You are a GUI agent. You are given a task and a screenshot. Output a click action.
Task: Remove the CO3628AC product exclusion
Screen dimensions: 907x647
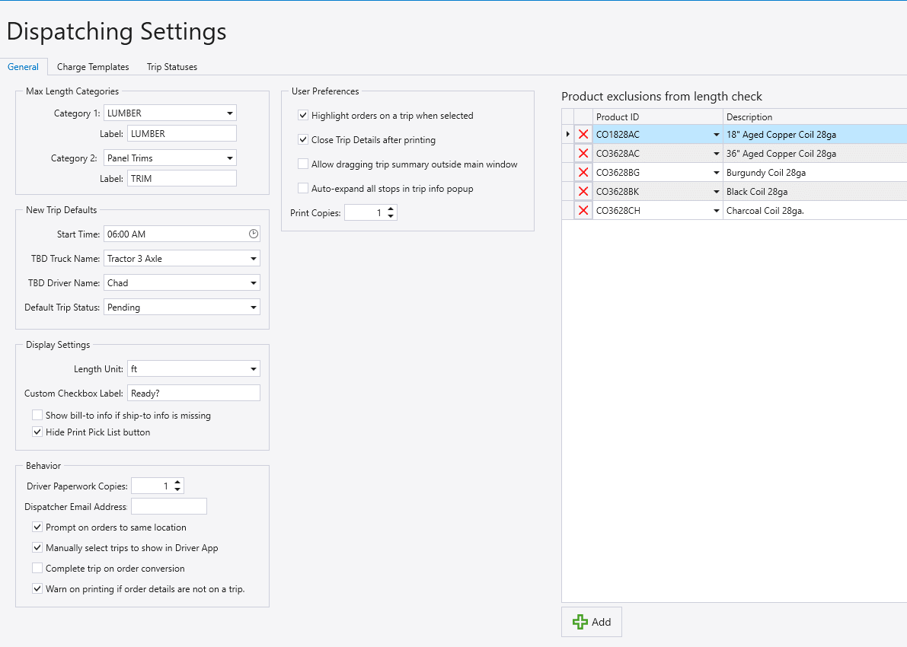(583, 154)
